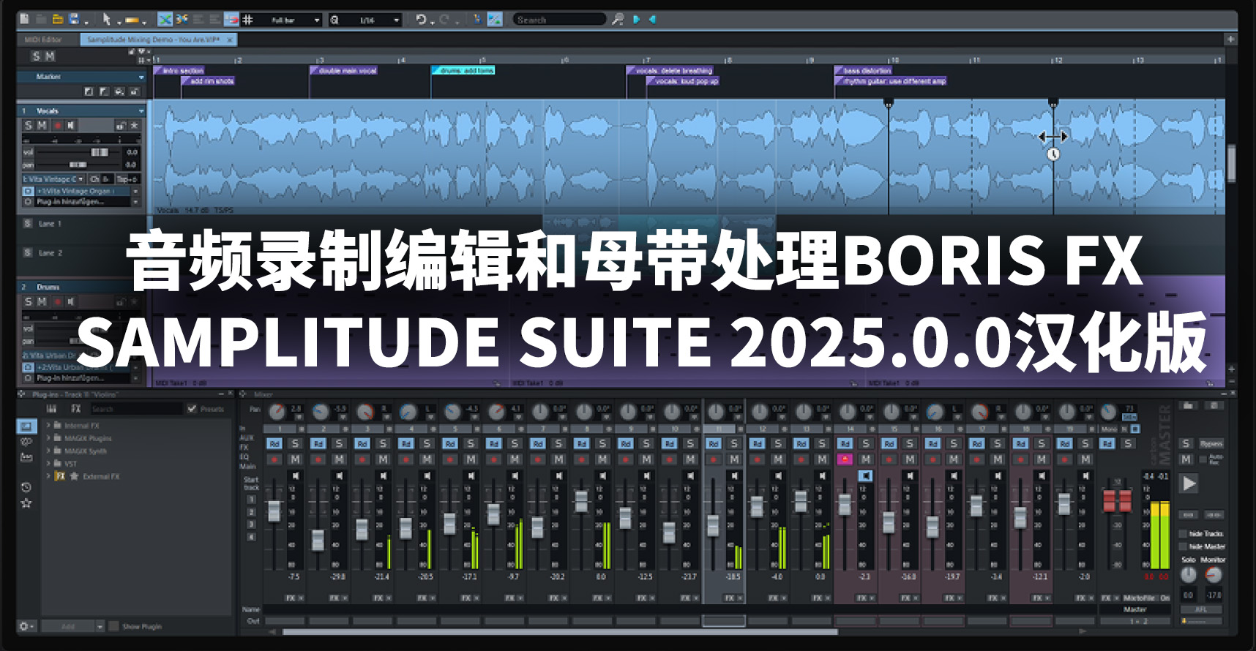Click the automation mode icon in the main toolbar
This screenshot has height=651, width=1256.
click(495, 20)
